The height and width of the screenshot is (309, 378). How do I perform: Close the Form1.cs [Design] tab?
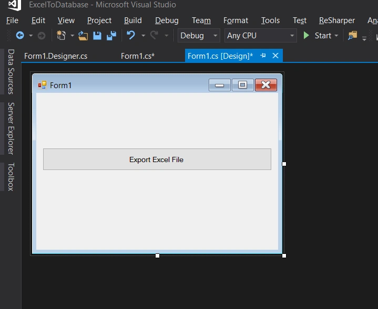pyautogui.click(x=275, y=56)
